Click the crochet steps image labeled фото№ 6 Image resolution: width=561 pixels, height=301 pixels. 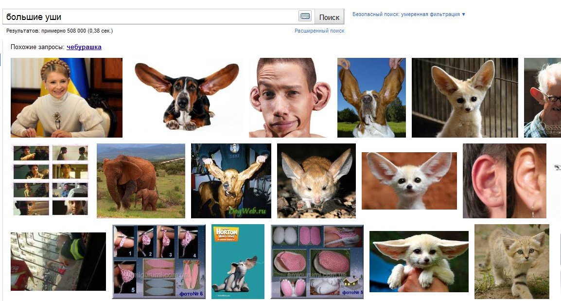(x=159, y=261)
